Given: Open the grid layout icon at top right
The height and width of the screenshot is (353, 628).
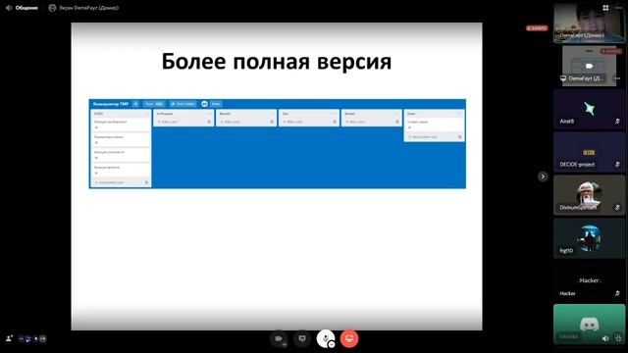Looking at the screenshot, I should 605,8.
